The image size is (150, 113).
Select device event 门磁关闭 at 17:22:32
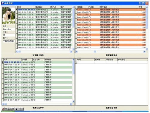[38, 82]
